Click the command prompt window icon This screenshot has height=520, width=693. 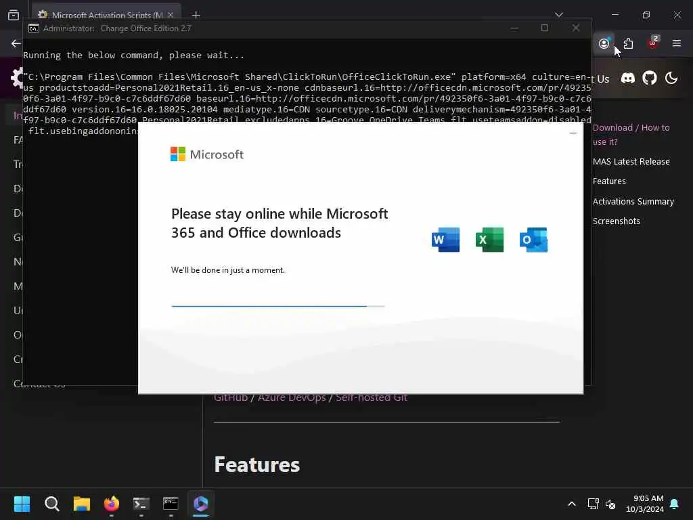[x=34, y=28]
